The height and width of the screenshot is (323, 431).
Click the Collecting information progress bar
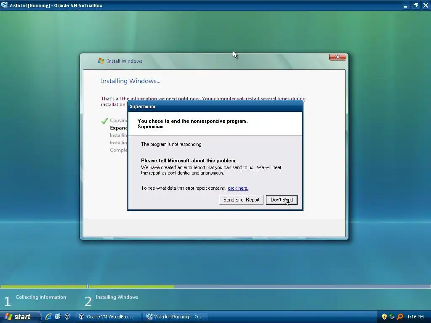(x=44, y=287)
